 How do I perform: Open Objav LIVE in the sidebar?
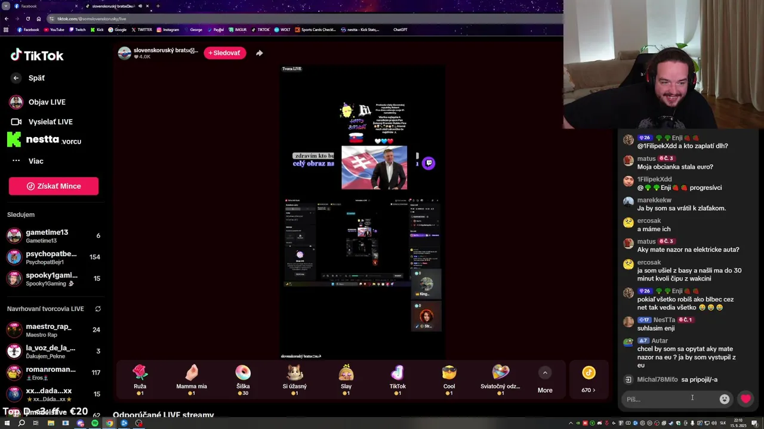point(47,102)
